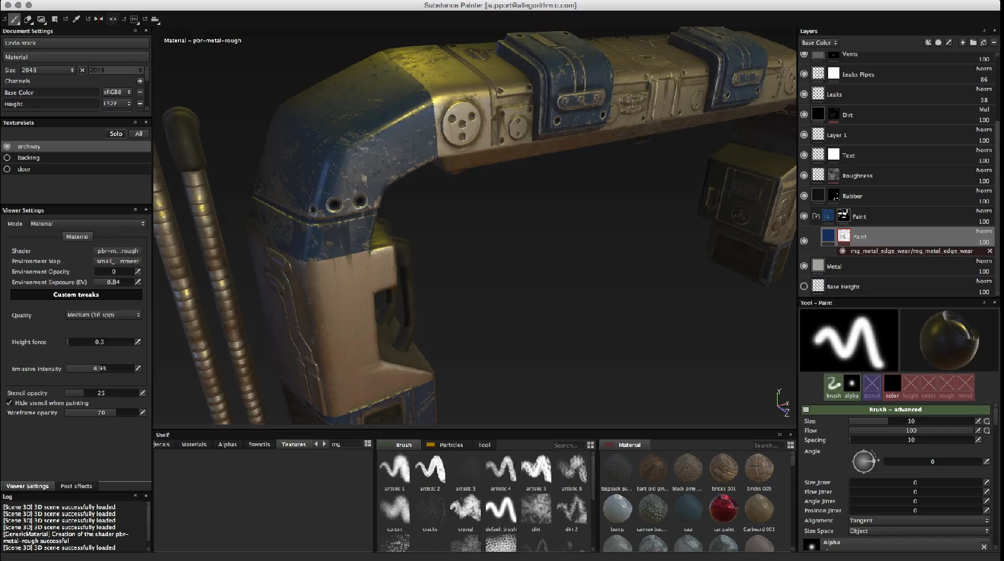
Task: Switch to the Post Effects tab
Action: (76, 486)
